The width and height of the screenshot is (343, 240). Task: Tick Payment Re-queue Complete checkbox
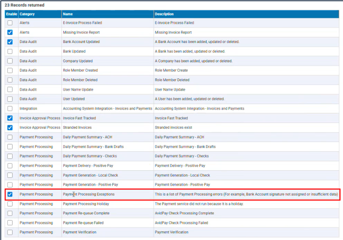10,213
